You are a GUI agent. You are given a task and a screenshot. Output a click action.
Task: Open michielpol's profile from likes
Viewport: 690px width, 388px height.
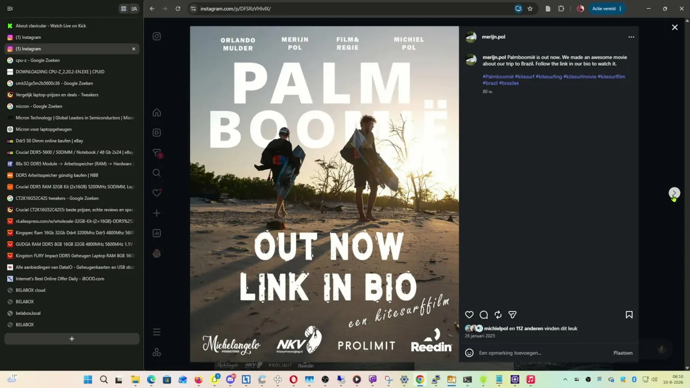click(496, 329)
